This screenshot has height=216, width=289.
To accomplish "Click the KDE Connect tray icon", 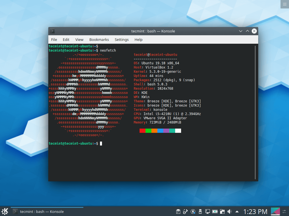I will point(185,211).
